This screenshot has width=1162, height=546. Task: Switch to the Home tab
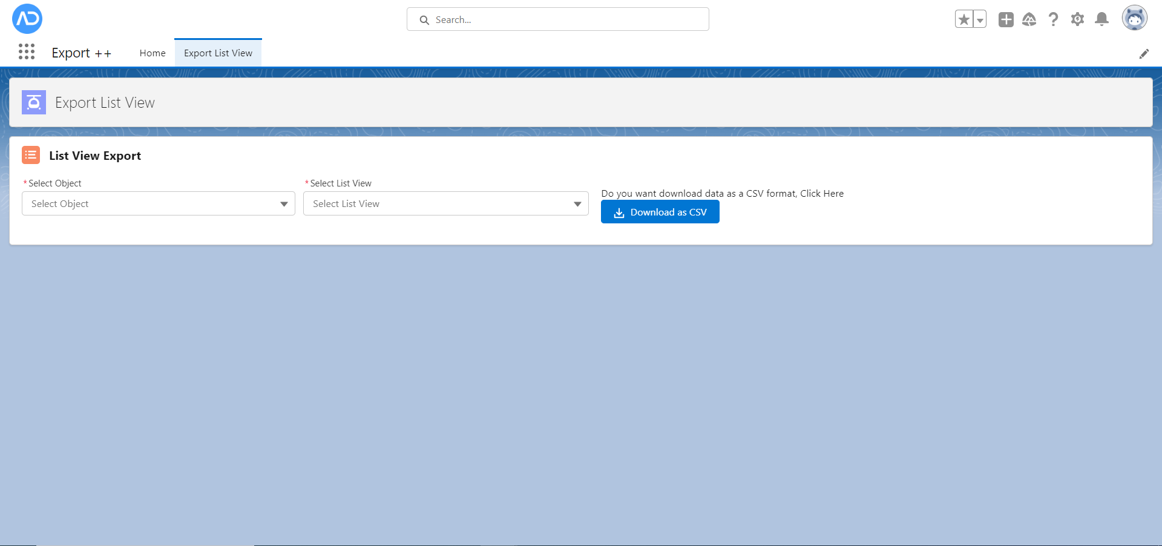point(153,53)
